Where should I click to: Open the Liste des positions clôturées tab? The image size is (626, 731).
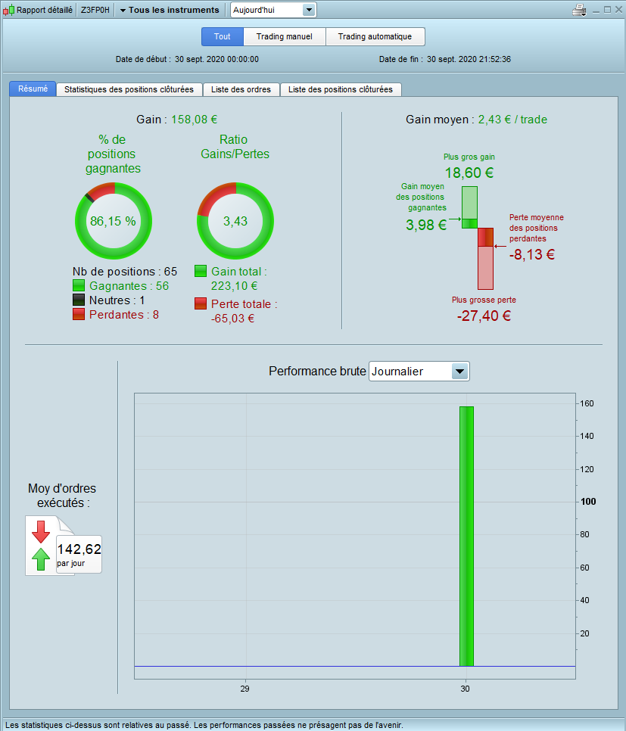coord(341,89)
